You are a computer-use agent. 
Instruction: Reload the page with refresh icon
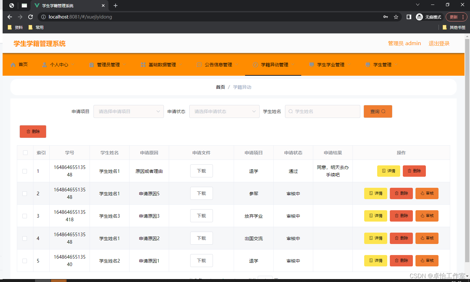[x=31, y=17]
